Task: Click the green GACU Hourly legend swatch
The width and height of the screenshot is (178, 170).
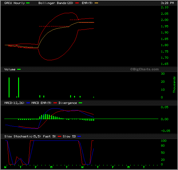Action: click(28, 3)
